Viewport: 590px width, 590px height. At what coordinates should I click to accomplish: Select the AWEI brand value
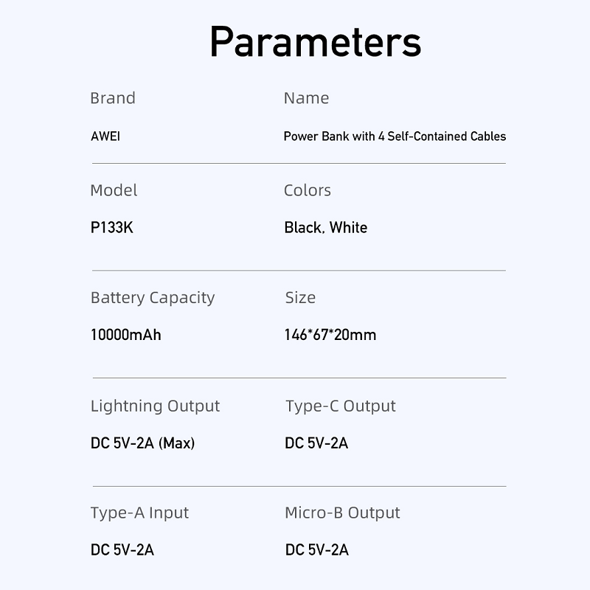pyautogui.click(x=105, y=136)
